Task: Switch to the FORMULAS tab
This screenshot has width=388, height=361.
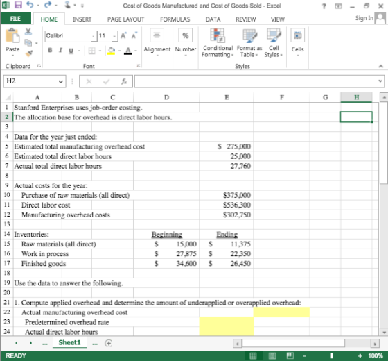Action: [175, 19]
